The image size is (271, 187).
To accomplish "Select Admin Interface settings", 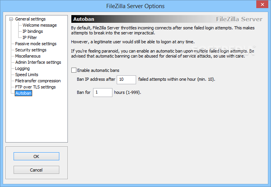I will [x=38, y=62].
